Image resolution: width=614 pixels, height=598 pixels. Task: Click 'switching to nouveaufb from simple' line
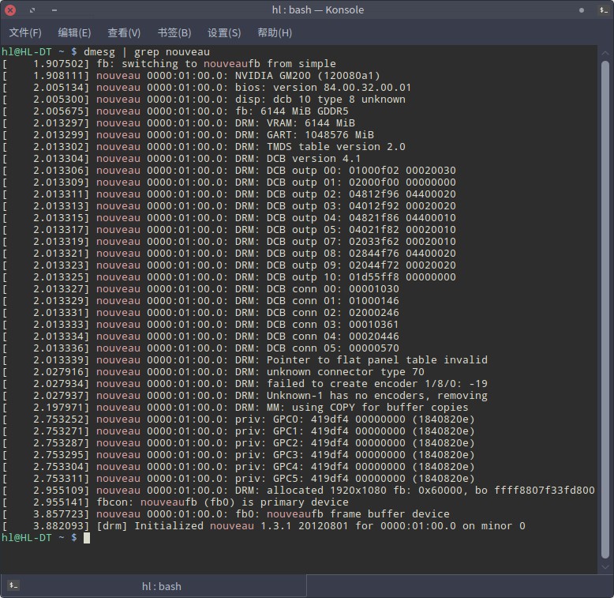pyautogui.click(x=169, y=64)
